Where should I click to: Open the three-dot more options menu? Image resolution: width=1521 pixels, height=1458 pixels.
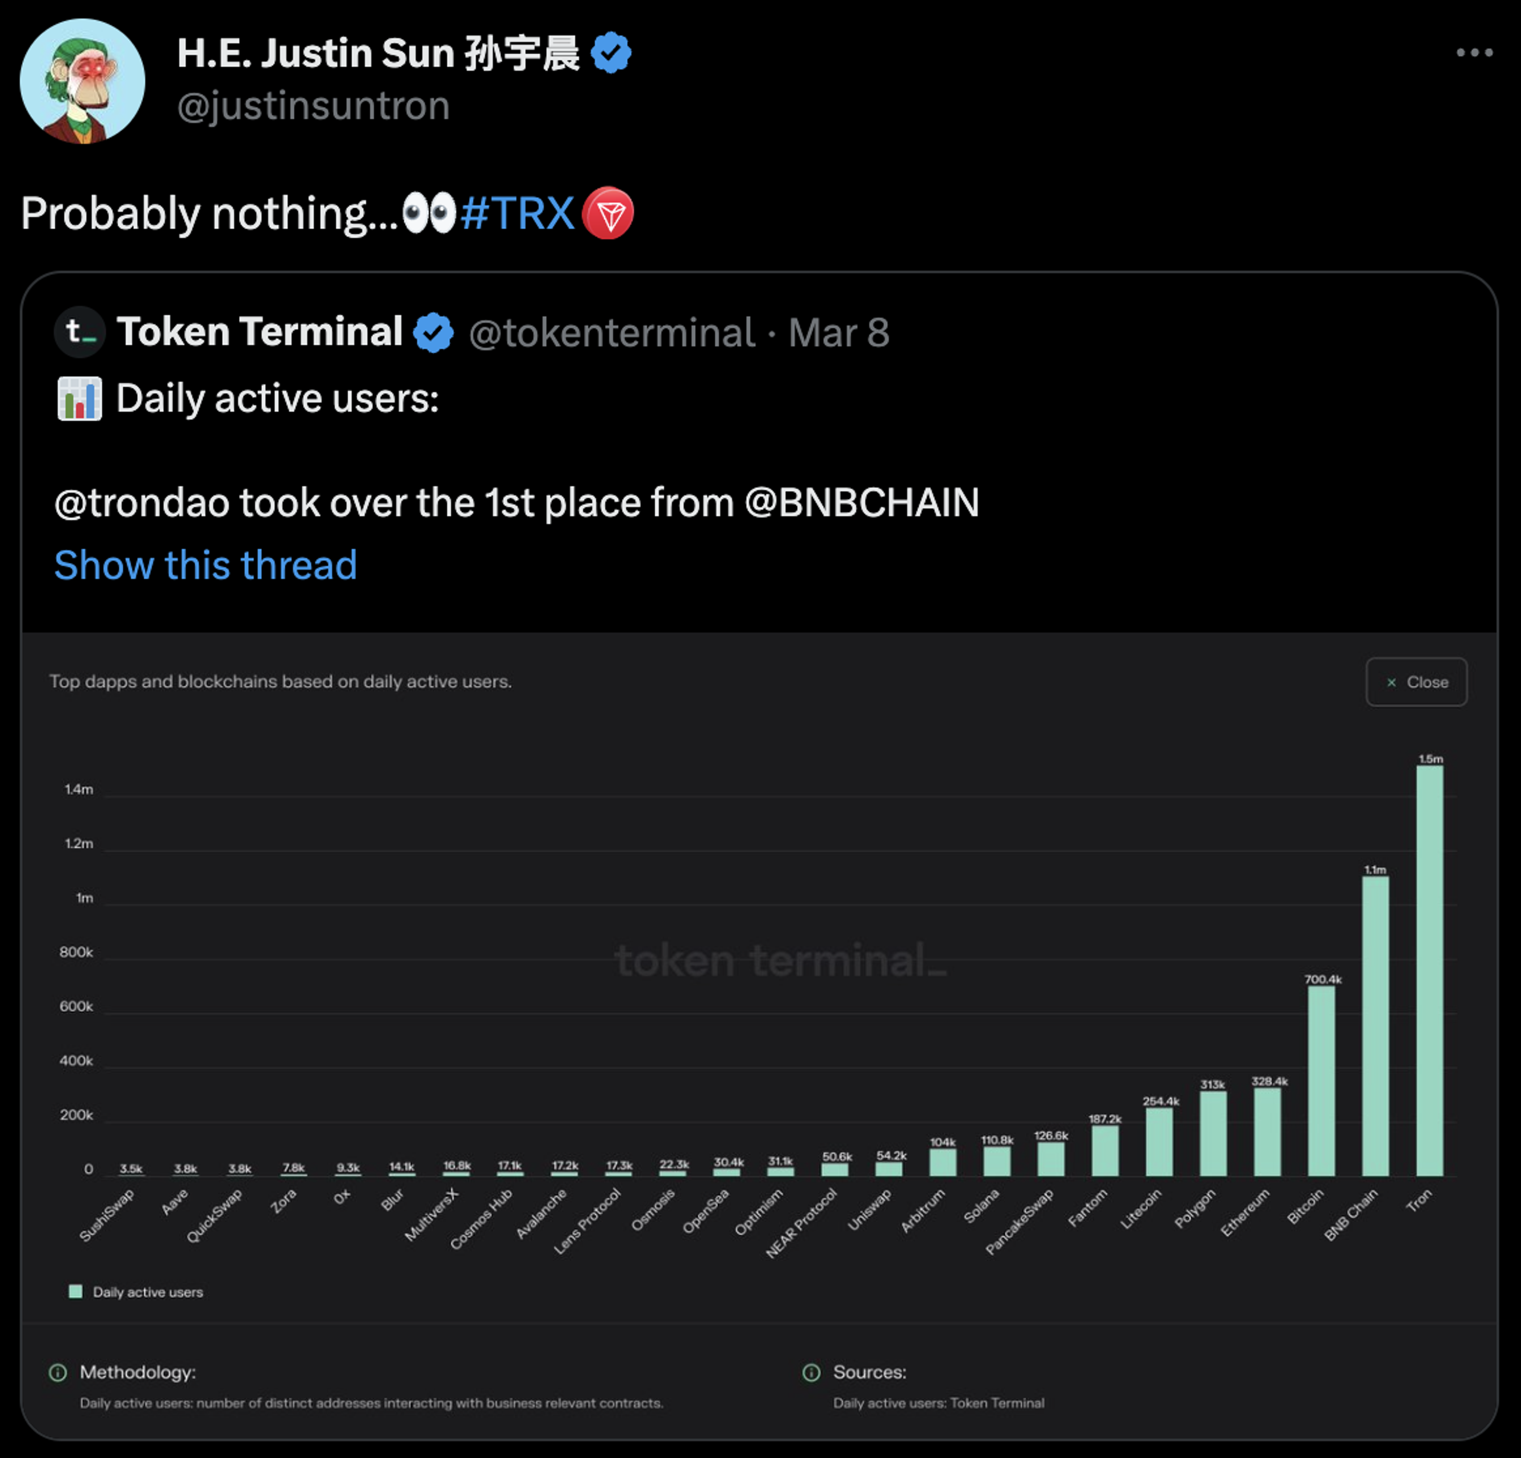pos(1473,53)
